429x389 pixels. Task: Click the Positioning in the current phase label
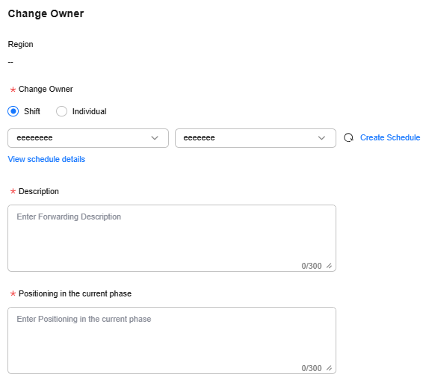[x=75, y=293]
